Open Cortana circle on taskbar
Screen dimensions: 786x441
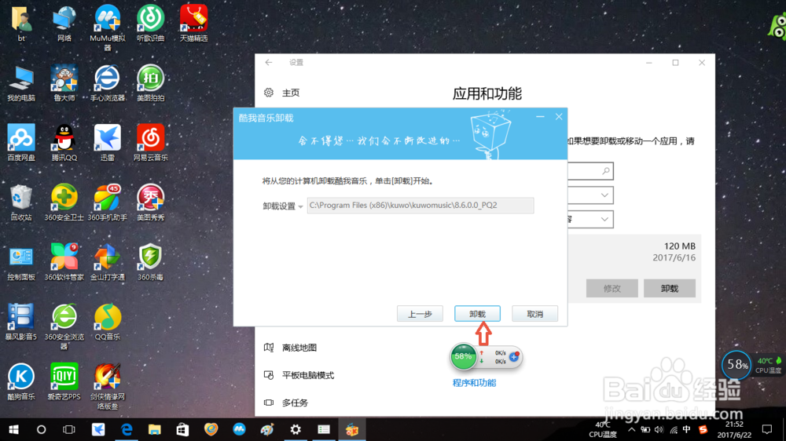coord(41,429)
